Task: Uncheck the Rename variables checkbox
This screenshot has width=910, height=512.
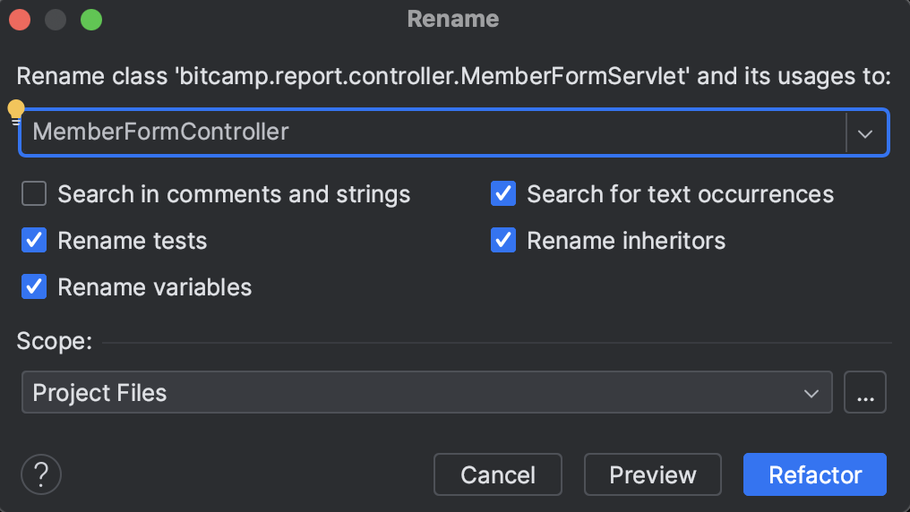Action: pos(34,287)
